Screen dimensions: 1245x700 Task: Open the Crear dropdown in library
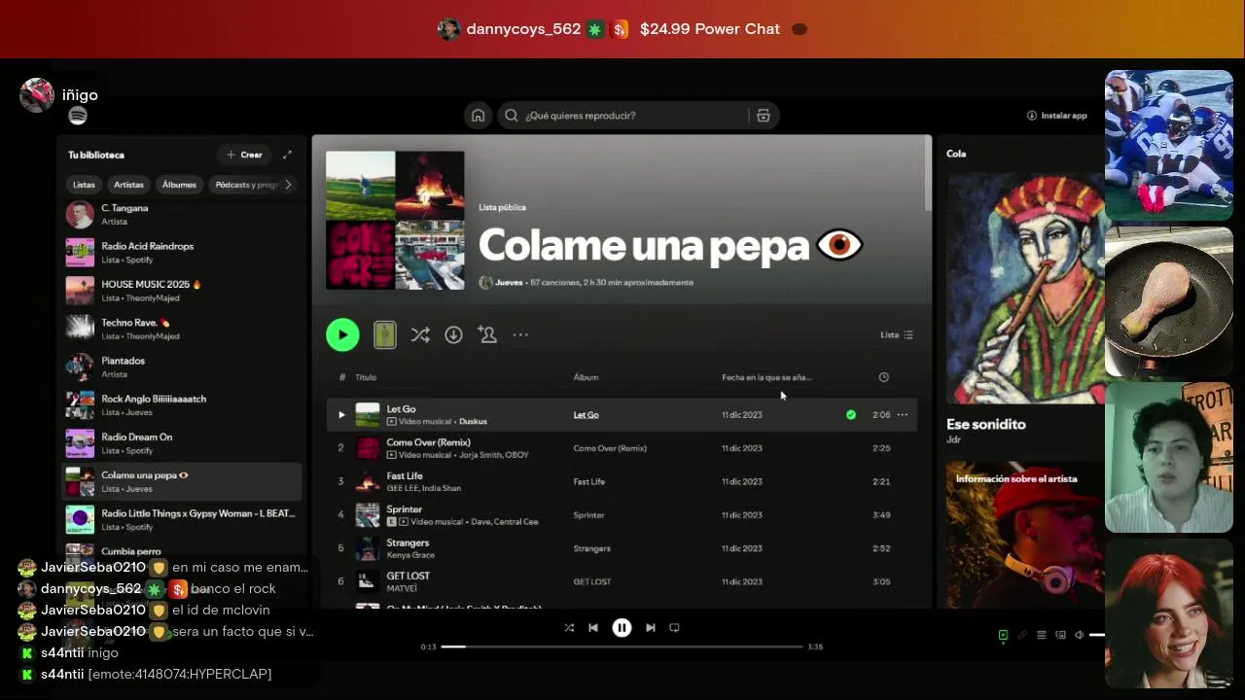pyautogui.click(x=244, y=155)
